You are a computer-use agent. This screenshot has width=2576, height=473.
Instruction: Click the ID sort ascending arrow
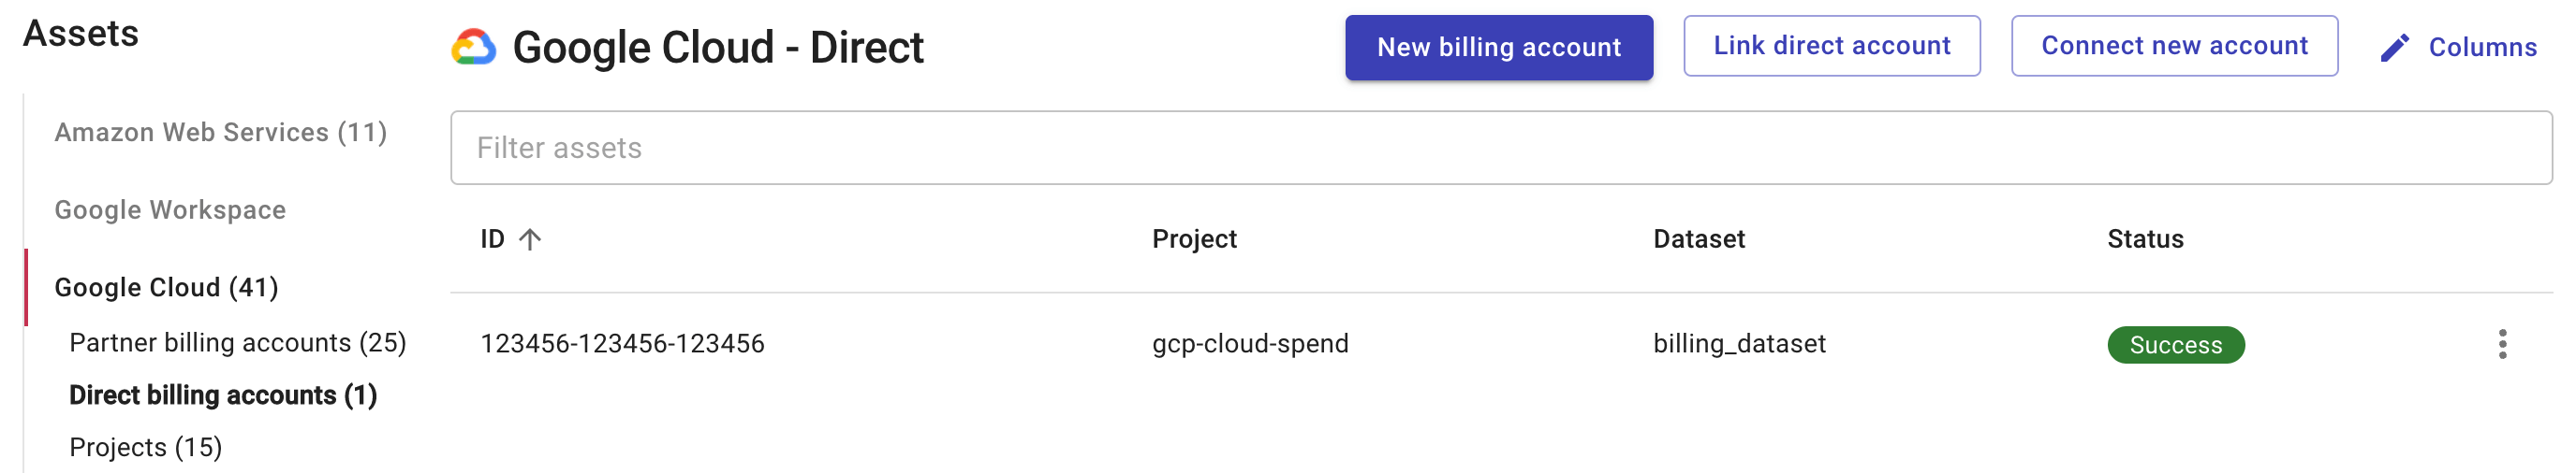pyautogui.click(x=530, y=239)
